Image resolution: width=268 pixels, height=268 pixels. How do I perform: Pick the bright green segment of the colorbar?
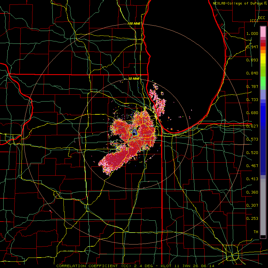click(x=263, y=81)
